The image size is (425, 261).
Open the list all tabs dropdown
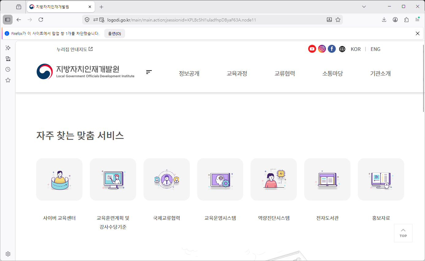[364, 6]
